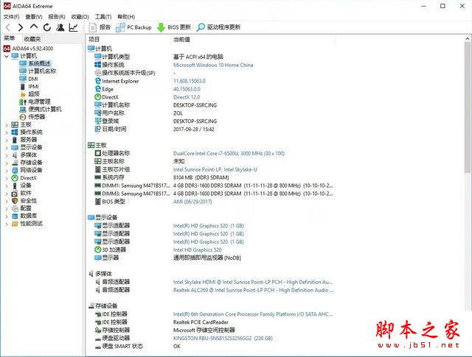Open the Realtek ALC269 audio adapter link
This screenshot has height=357, width=472.
pyautogui.click(x=253, y=290)
